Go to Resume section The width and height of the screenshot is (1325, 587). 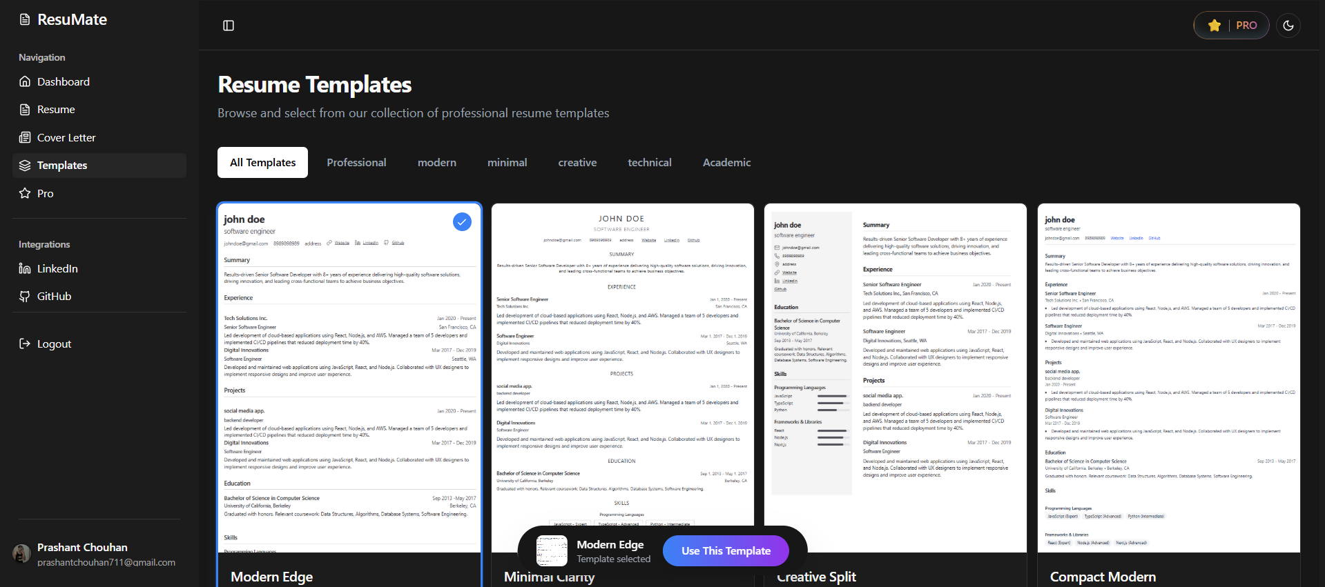(x=99, y=110)
